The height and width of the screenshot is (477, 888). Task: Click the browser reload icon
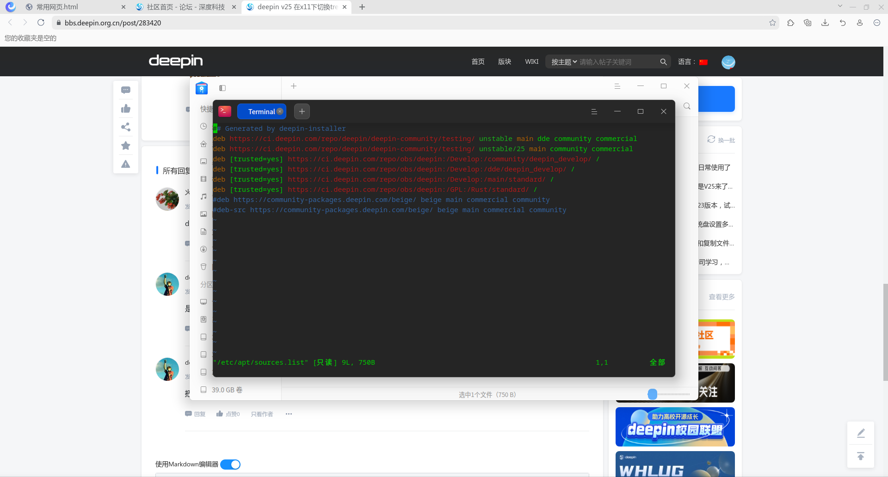pyautogui.click(x=41, y=23)
